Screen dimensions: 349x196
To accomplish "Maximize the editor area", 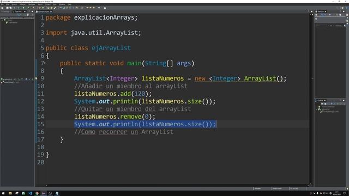I will click(311, 11).
